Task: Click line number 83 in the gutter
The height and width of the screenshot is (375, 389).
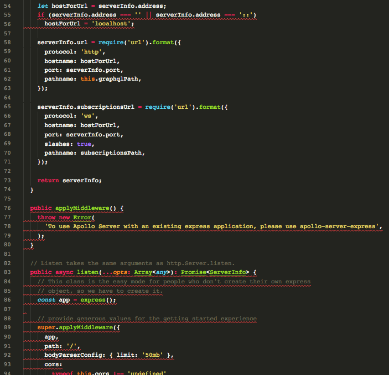Action: point(7,272)
